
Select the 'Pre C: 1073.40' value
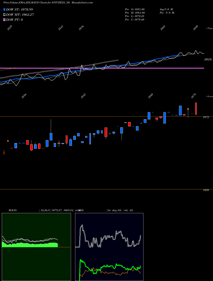click(135, 20)
